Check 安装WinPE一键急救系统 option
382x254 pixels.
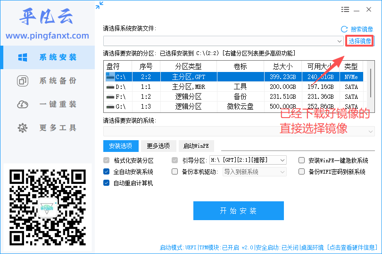click(302, 160)
